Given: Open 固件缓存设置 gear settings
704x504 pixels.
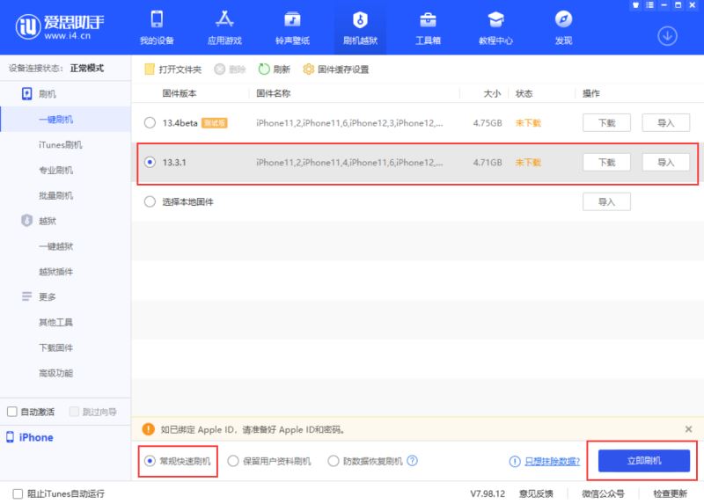Looking at the screenshot, I should [308, 69].
